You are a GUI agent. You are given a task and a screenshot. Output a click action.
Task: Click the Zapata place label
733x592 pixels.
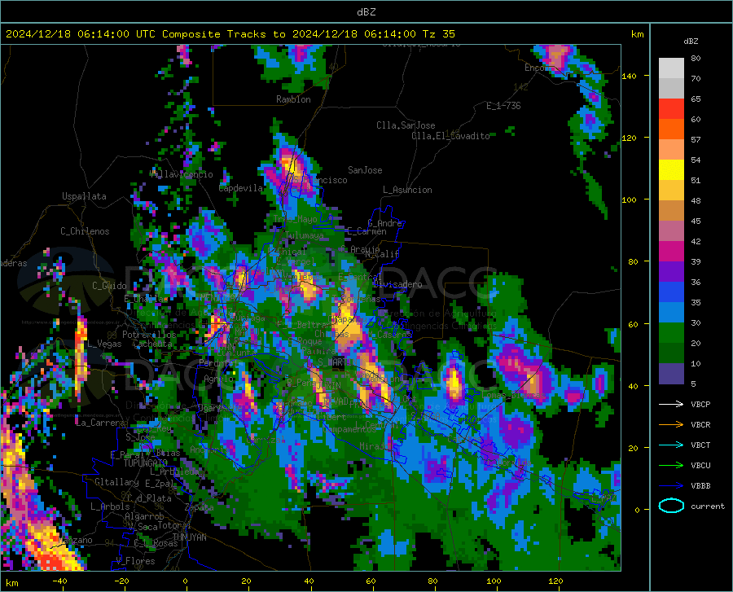pyautogui.click(x=200, y=507)
